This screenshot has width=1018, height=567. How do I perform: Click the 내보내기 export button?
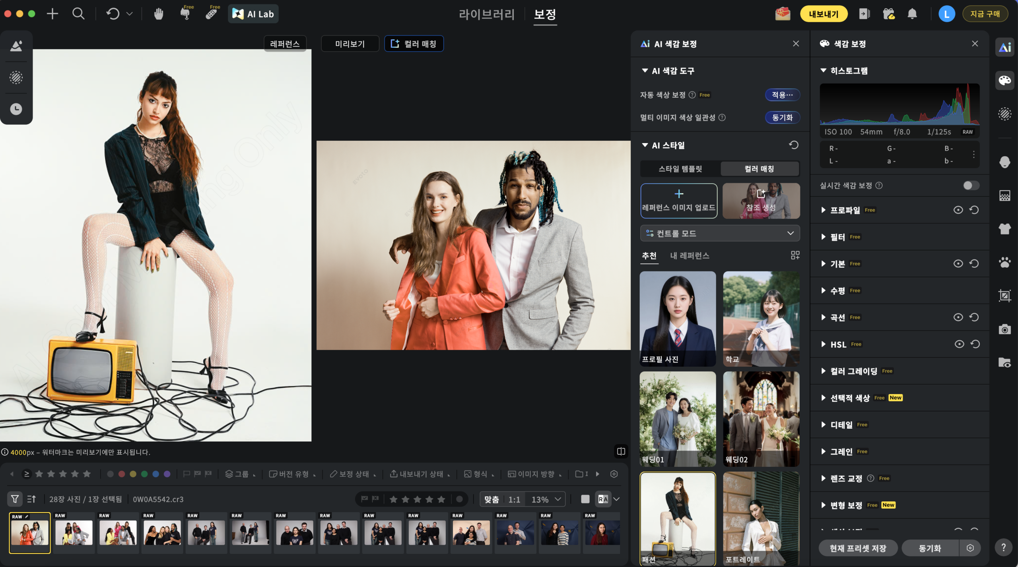click(x=824, y=14)
